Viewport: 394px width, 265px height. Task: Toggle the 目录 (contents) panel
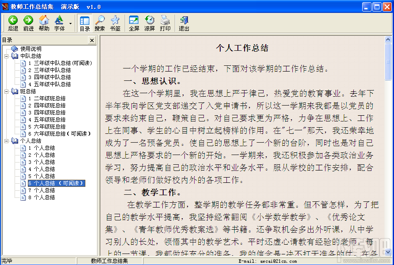pos(84,20)
